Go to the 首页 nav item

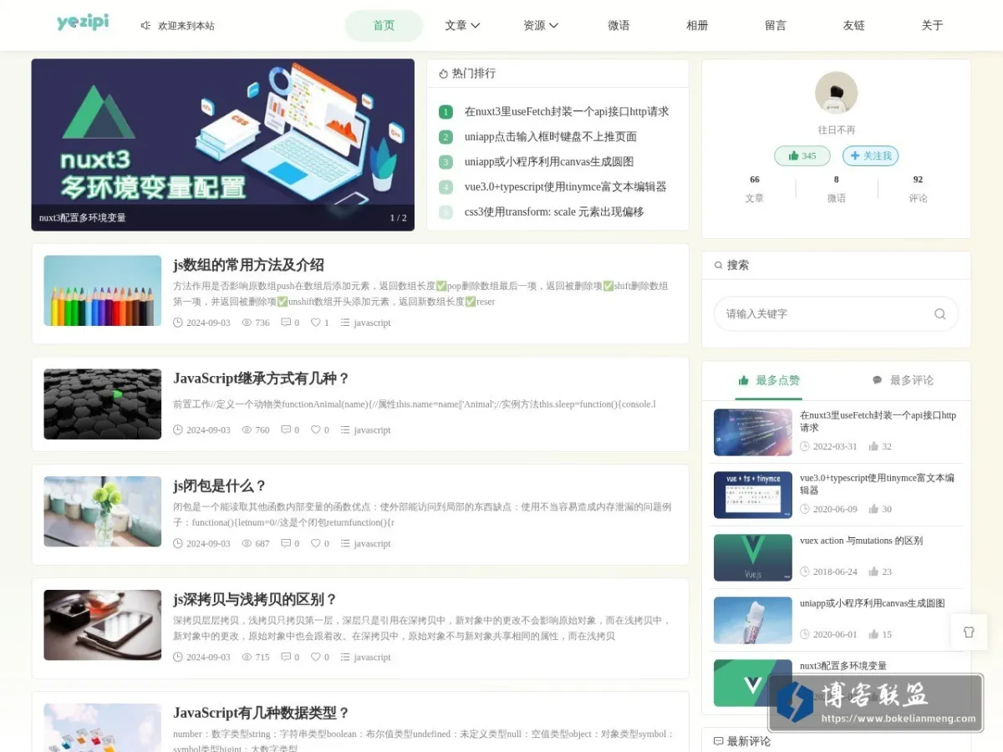pos(384,26)
